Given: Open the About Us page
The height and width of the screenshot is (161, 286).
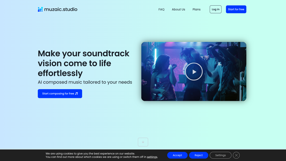Looking at the screenshot, I should pos(178,9).
